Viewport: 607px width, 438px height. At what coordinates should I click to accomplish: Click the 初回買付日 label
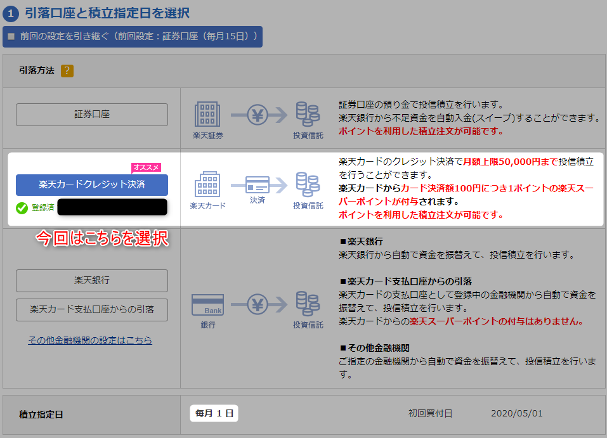(430, 414)
